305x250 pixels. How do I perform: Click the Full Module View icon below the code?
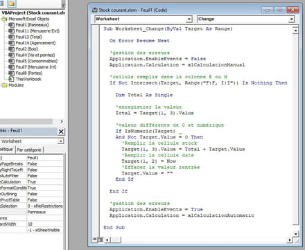tap(101, 240)
